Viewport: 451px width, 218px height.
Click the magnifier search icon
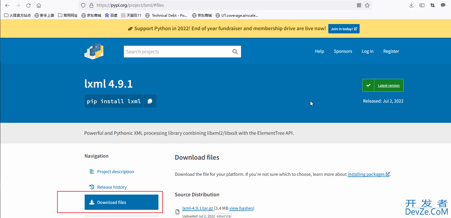tap(235, 52)
